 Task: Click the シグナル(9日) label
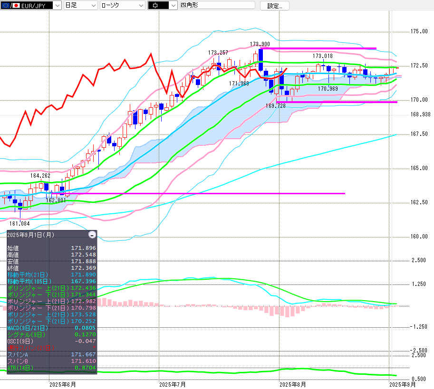coord(26,334)
